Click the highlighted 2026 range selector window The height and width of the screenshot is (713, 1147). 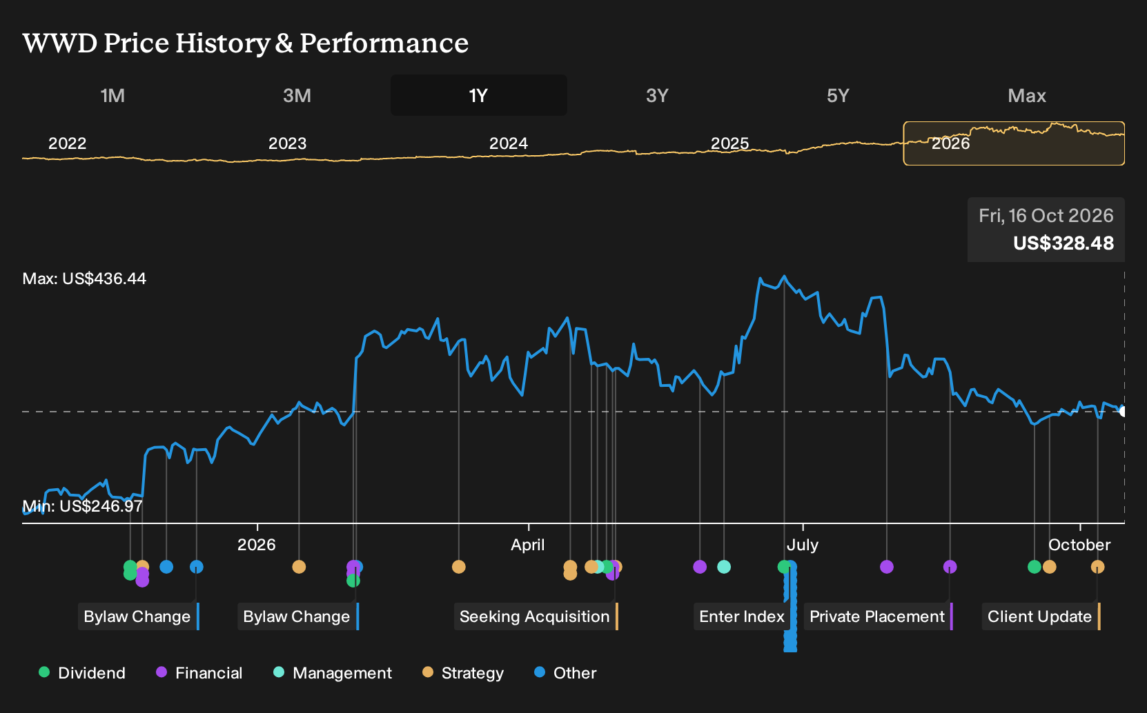click(x=1014, y=143)
